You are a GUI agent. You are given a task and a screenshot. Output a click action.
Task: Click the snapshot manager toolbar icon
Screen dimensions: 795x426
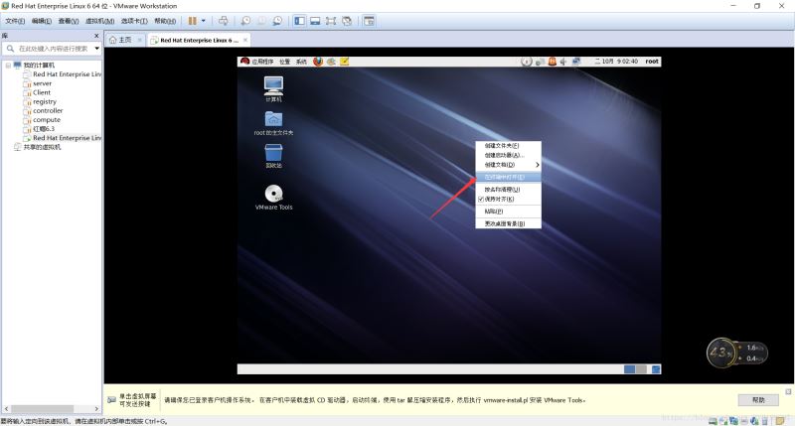coord(277,21)
